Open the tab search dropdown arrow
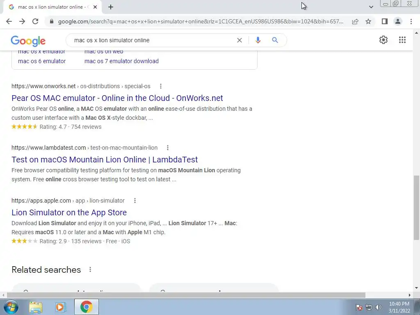This screenshot has width=420, height=315. (x=371, y=7)
